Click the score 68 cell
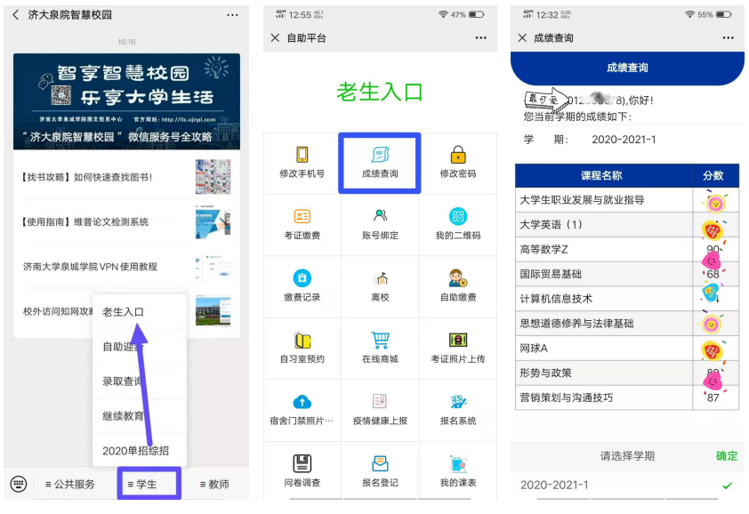Image resolution: width=749 pixels, height=514 pixels. pyautogui.click(x=715, y=274)
